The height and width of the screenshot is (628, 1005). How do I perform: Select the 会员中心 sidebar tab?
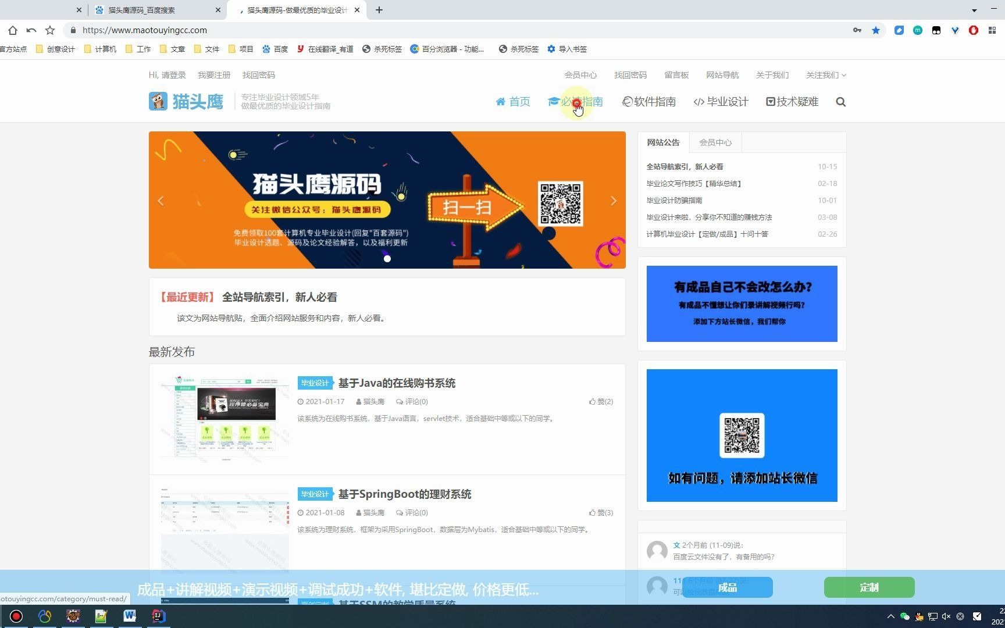pyautogui.click(x=715, y=142)
